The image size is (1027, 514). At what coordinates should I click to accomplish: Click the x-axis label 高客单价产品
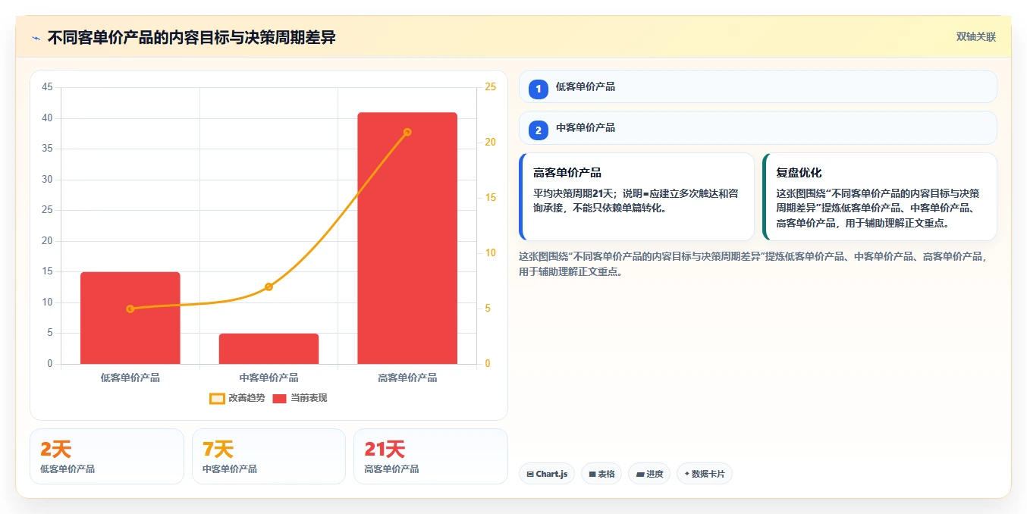407,378
